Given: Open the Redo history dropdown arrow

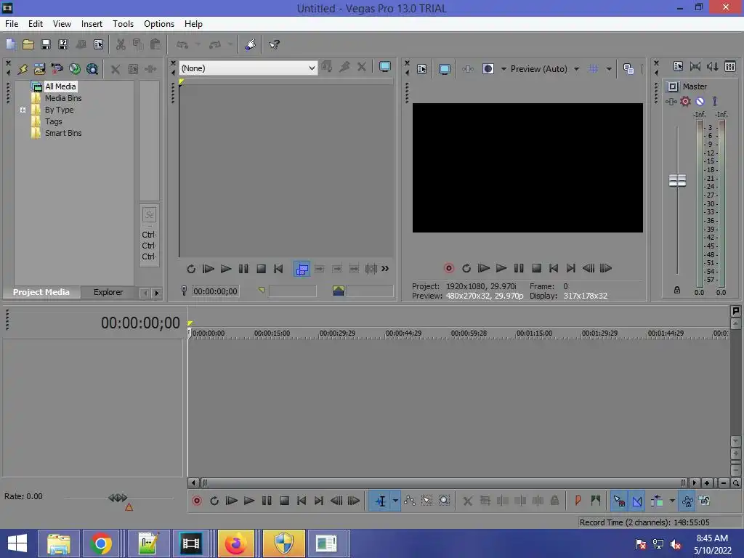Looking at the screenshot, I should [x=230, y=44].
